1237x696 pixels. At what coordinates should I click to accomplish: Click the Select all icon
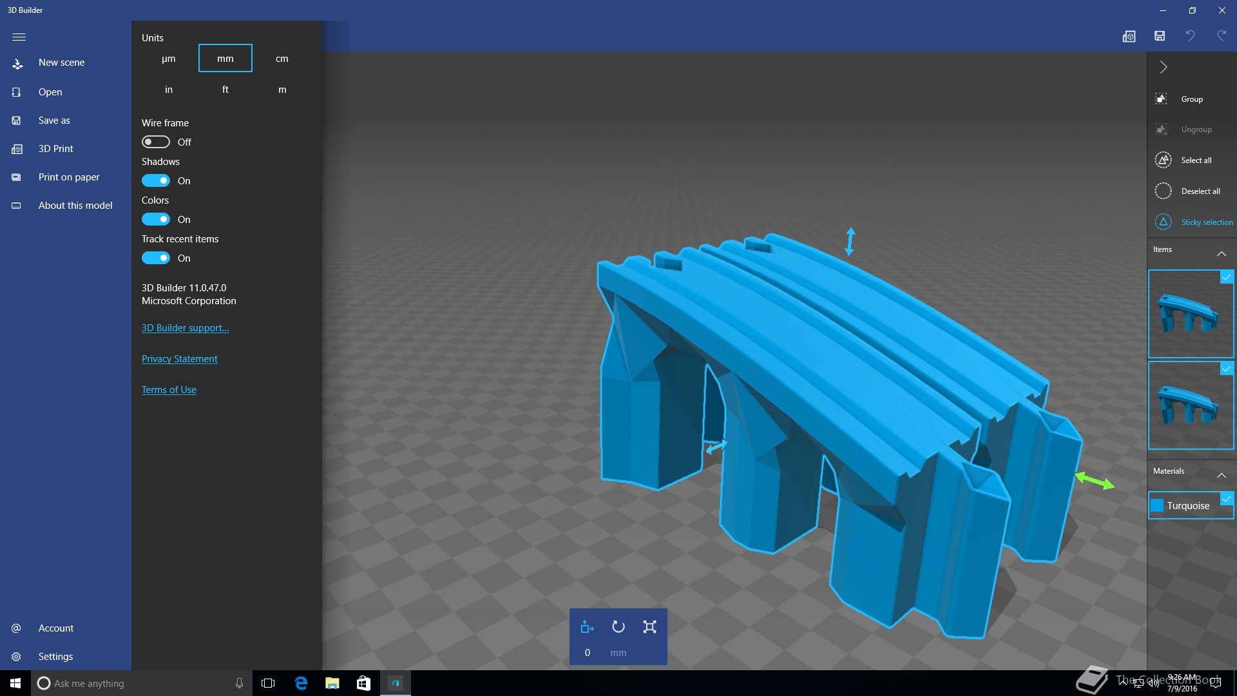tap(1163, 160)
